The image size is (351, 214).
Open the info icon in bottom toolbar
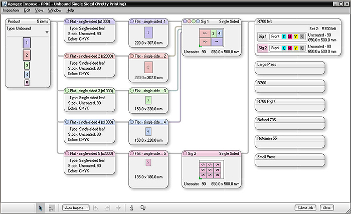(132, 207)
